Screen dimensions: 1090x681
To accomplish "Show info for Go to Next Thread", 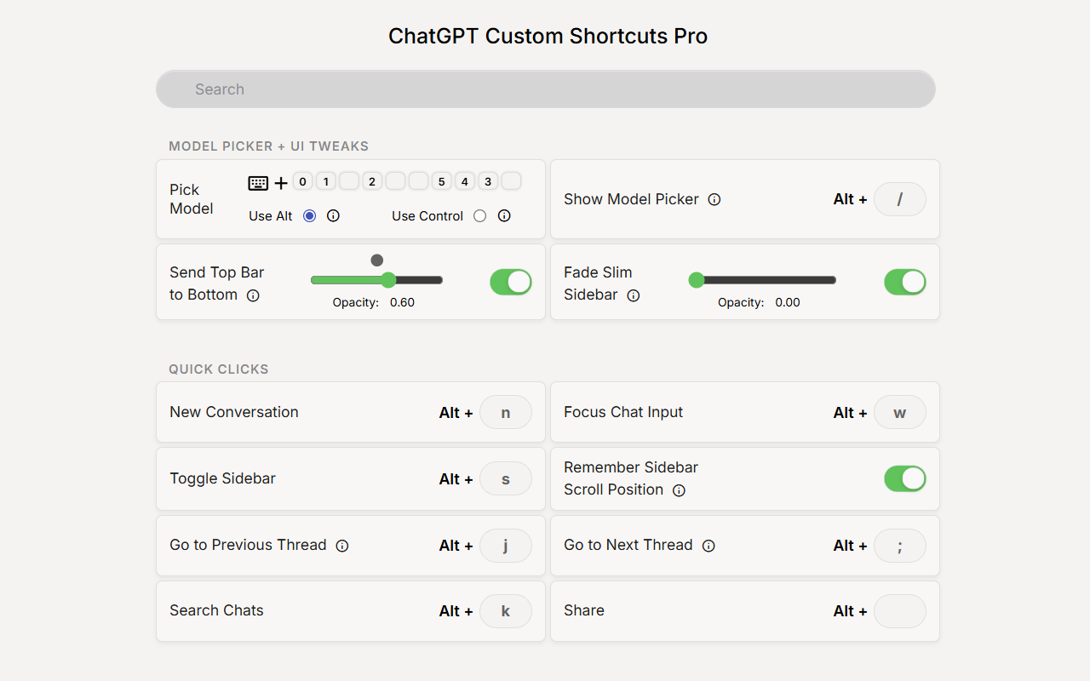I will point(708,546).
